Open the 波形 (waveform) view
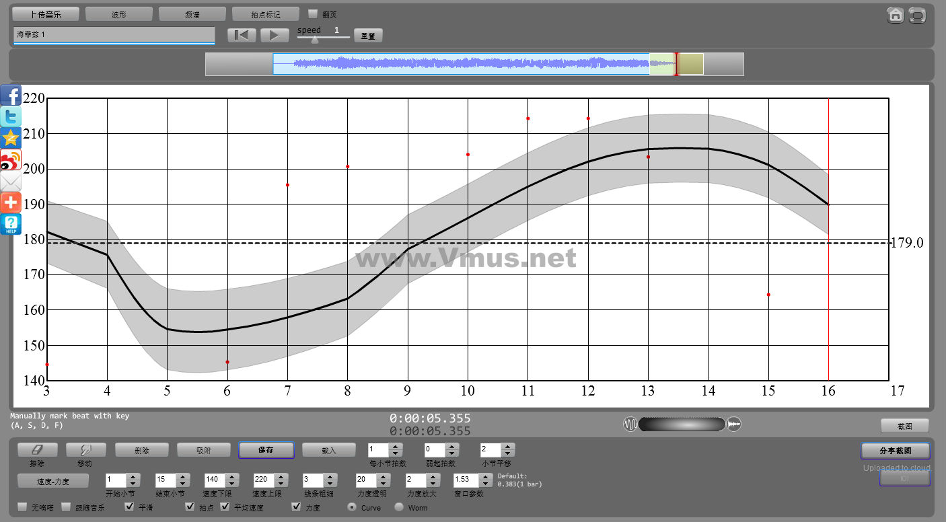This screenshot has height=522, width=946. pos(119,14)
